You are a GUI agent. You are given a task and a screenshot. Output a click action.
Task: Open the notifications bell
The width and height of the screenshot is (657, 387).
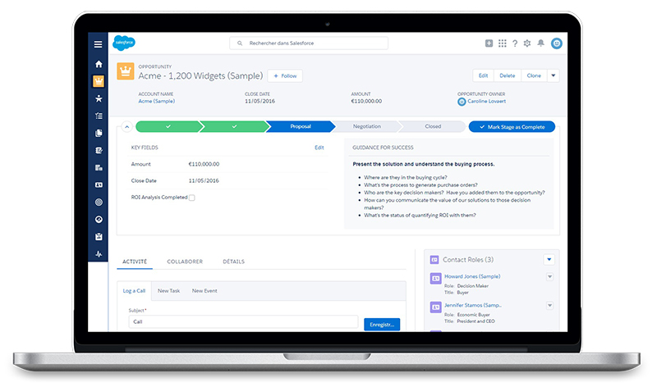(x=540, y=43)
